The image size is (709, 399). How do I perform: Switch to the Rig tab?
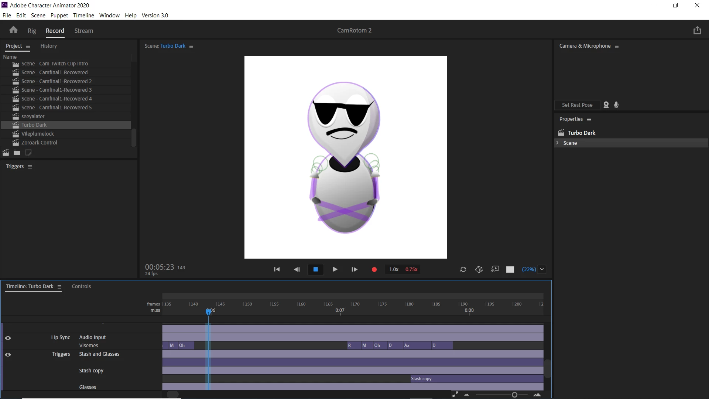coord(32,31)
